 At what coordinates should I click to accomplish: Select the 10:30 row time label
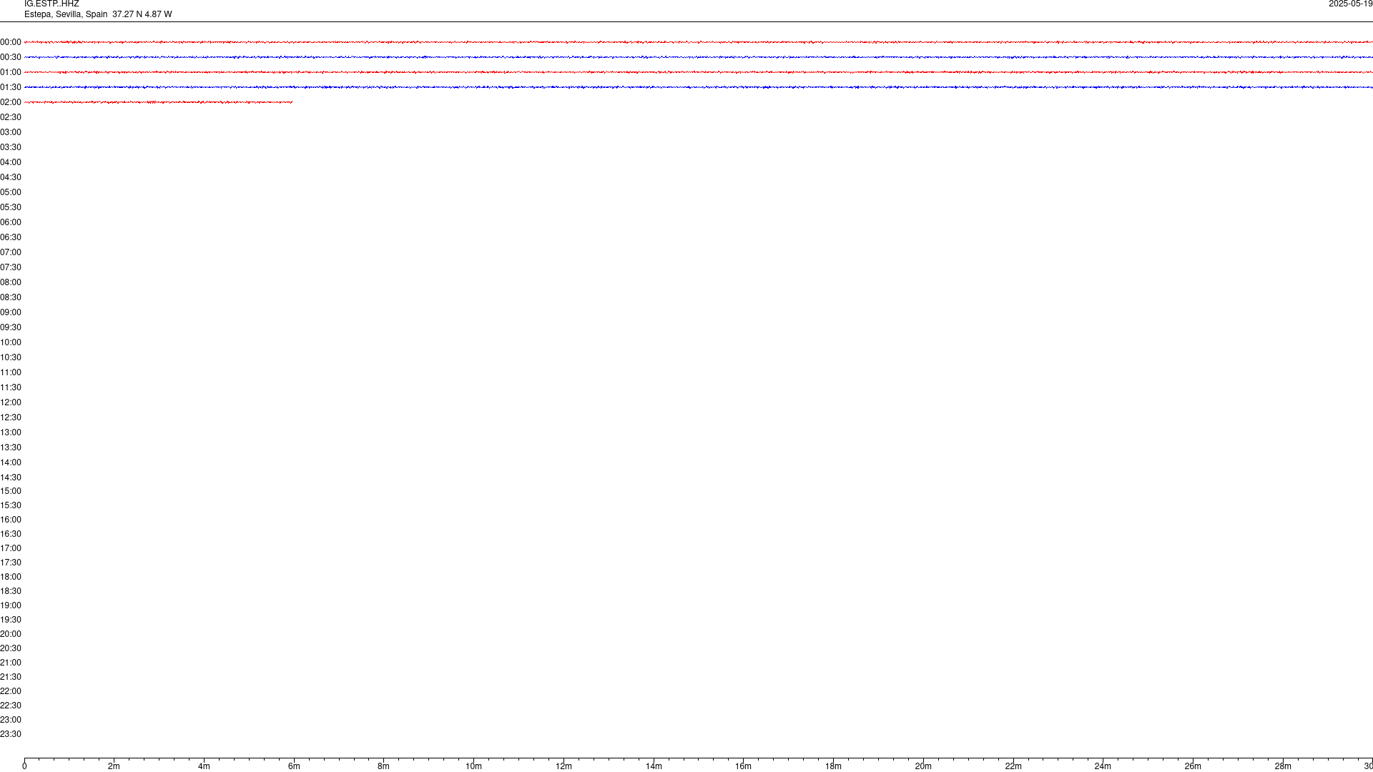(11, 357)
